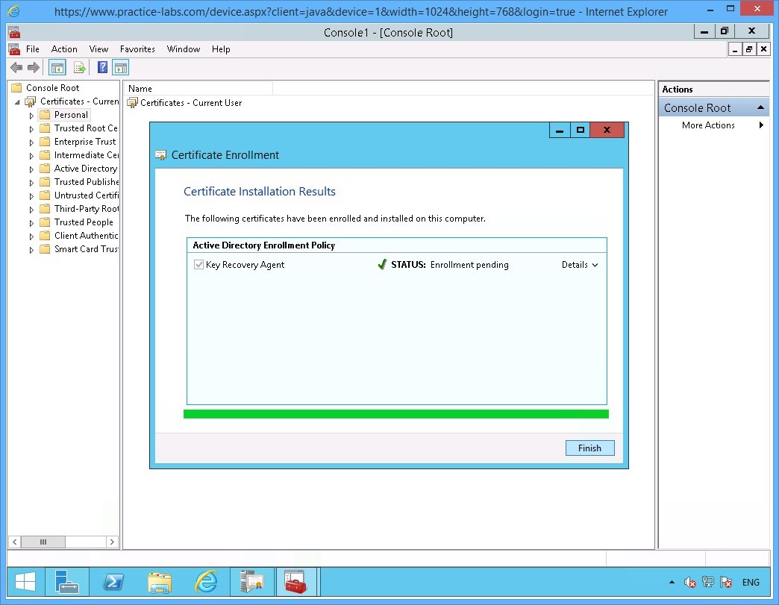Viewport: 779px width, 605px height.
Task: Expand the Trusted Root Certification folder
Action: [x=30, y=128]
